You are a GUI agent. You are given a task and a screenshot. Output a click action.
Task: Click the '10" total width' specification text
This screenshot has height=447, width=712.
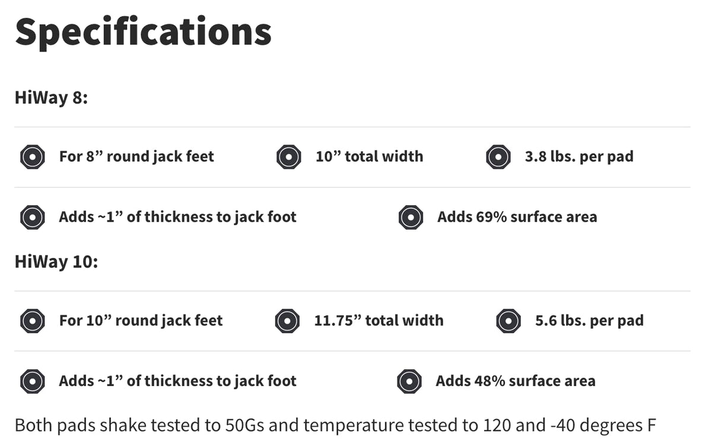click(x=369, y=157)
